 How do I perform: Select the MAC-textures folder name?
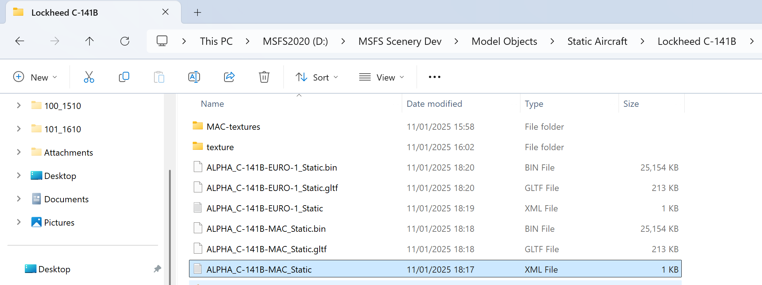click(x=233, y=126)
